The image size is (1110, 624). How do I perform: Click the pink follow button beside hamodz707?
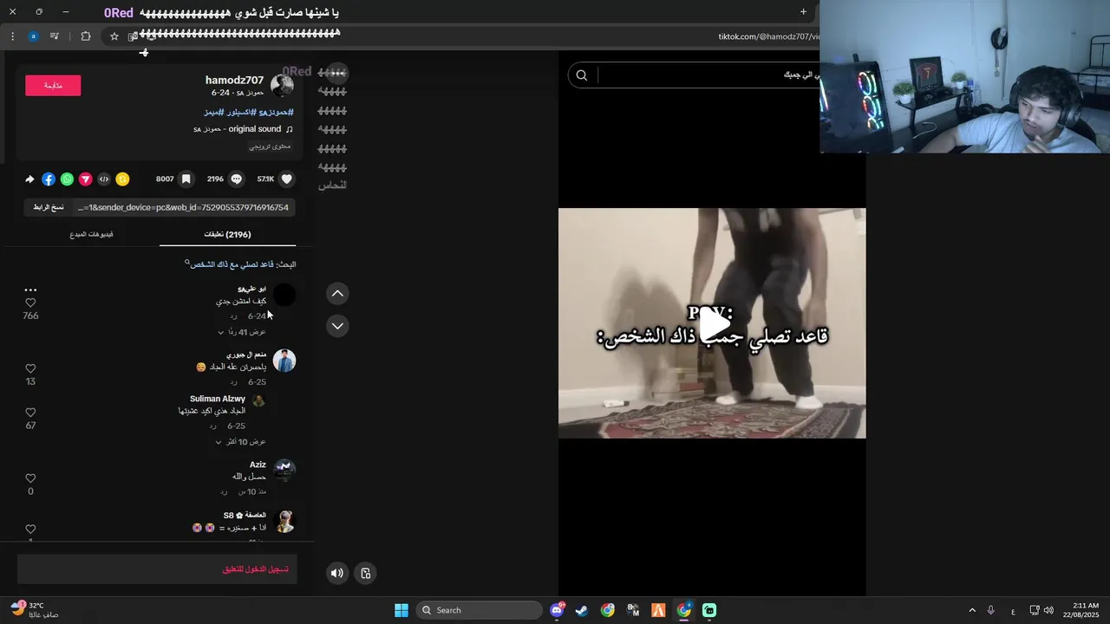tap(53, 85)
